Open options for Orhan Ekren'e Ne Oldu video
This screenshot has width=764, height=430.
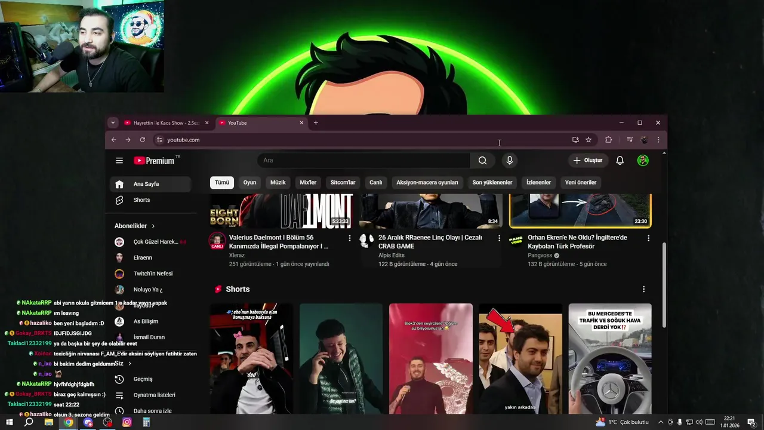click(x=649, y=238)
